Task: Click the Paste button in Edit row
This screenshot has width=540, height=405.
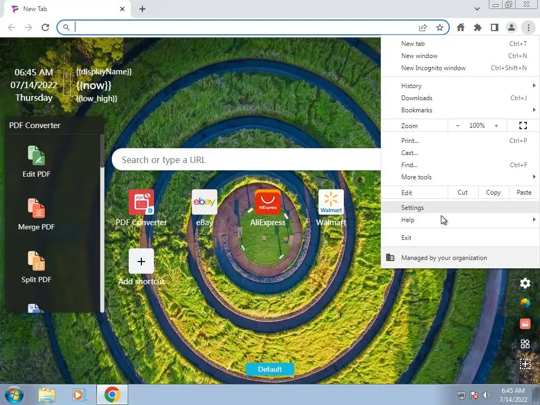Action: 524,192
